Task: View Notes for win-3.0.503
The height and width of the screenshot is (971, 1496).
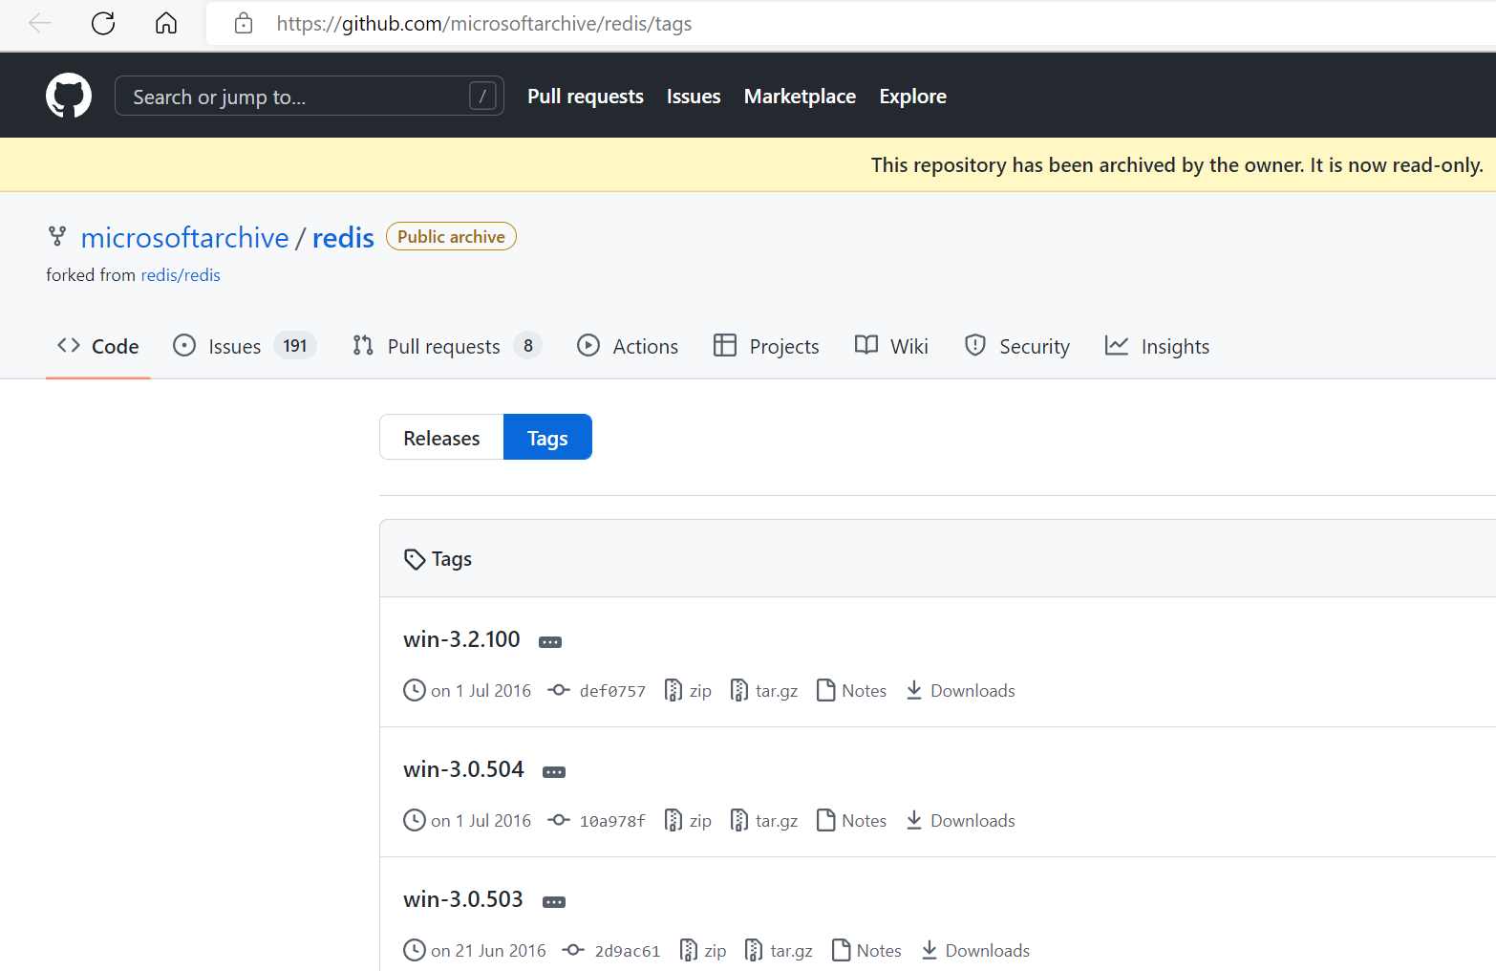Action: click(x=866, y=951)
